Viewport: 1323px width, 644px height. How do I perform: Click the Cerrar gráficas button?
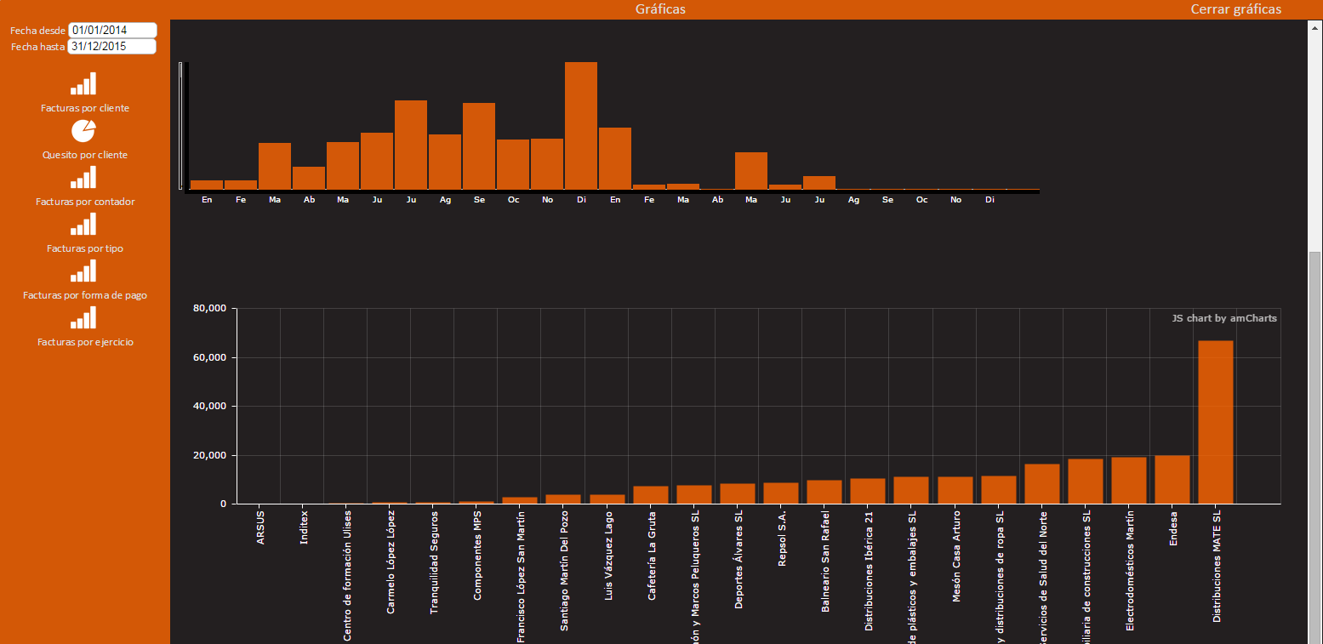click(1235, 9)
